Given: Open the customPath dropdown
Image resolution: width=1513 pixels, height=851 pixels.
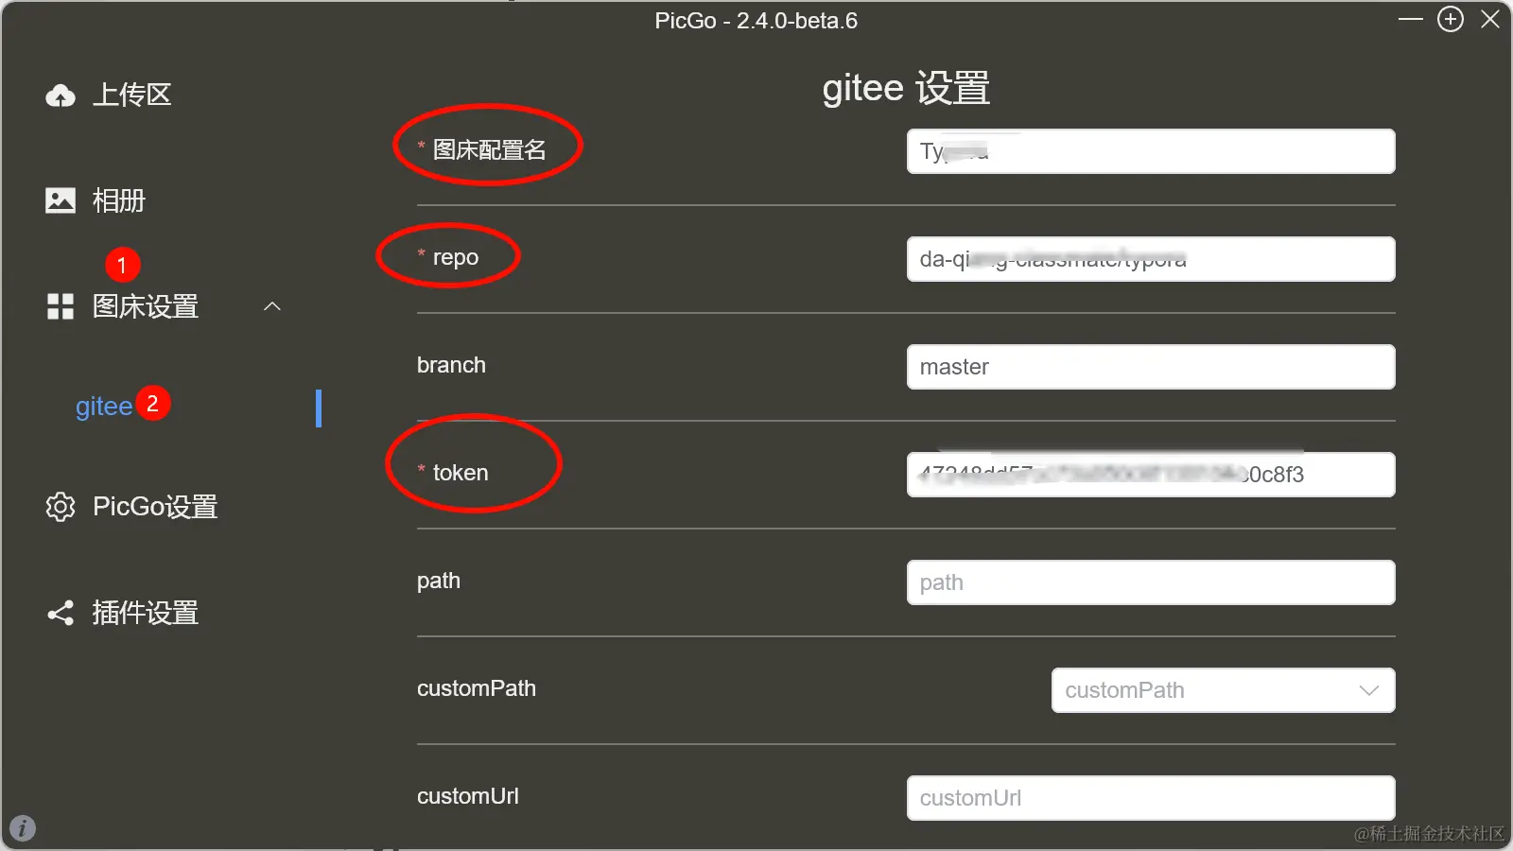Looking at the screenshot, I should pyautogui.click(x=1224, y=690).
